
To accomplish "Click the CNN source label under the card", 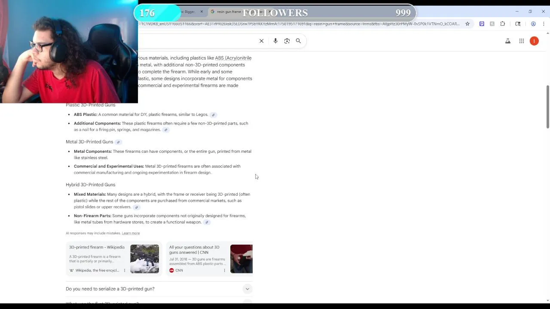I will (x=179, y=270).
